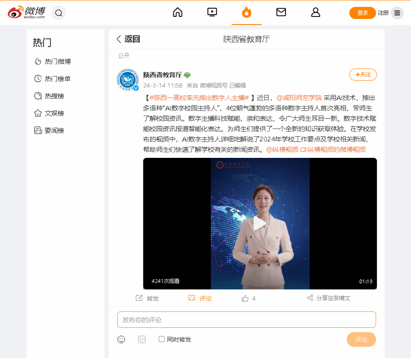Click the Weibo logo
The height and width of the screenshot is (358, 411).
(x=27, y=13)
